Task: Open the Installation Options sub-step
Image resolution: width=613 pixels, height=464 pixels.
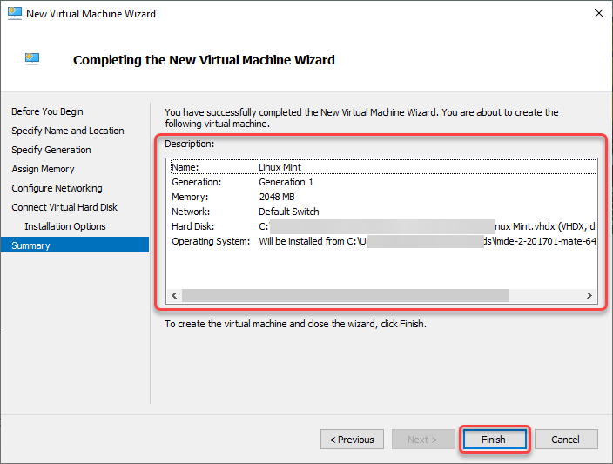Action: [x=65, y=226]
